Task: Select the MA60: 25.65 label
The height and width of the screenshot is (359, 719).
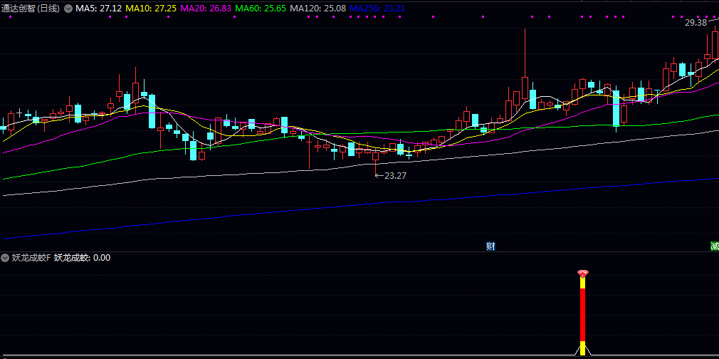Action: pyautogui.click(x=261, y=9)
